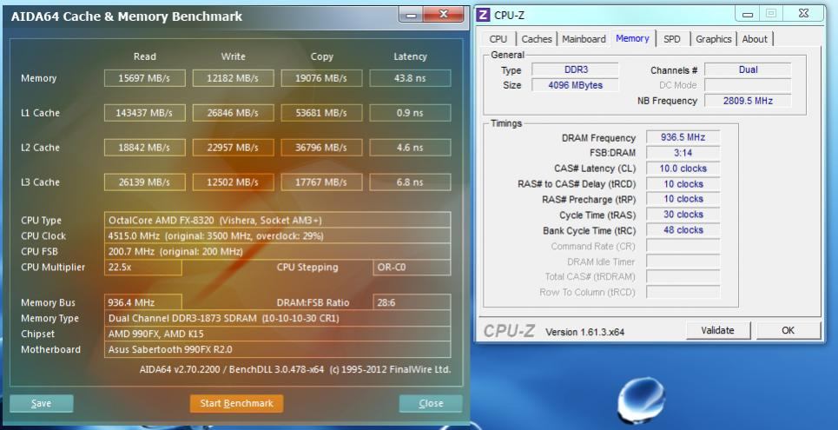The image size is (838, 430).
Task: Open the About tab in CPU-Z
Action: [755, 39]
